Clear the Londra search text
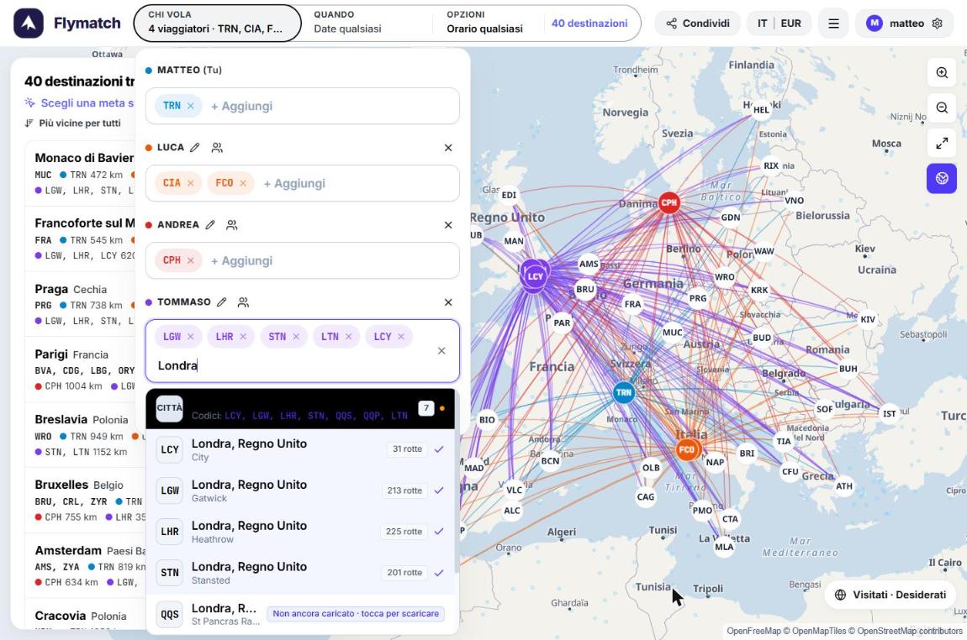 tap(441, 350)
